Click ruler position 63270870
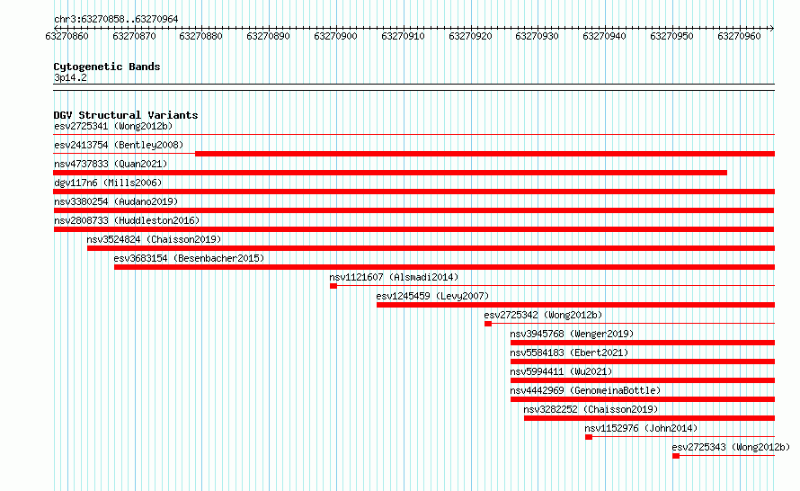The height and width of the screenshot is (491, 800). (134, 36)
